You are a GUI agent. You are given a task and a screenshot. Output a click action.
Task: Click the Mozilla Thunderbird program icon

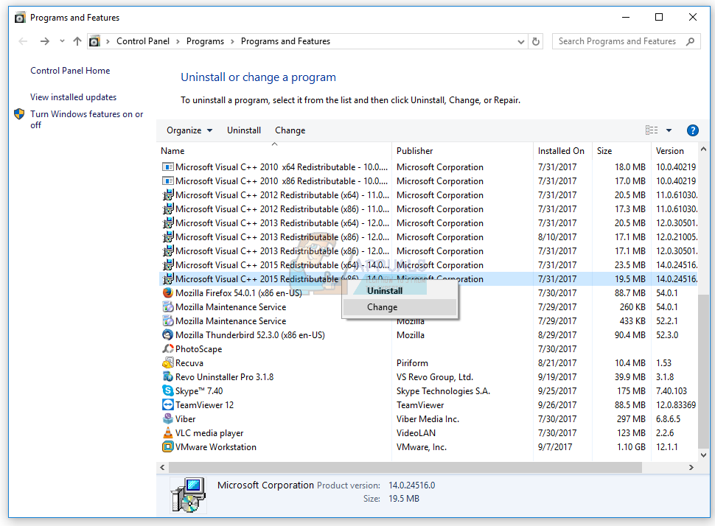(x=168, y=334)
